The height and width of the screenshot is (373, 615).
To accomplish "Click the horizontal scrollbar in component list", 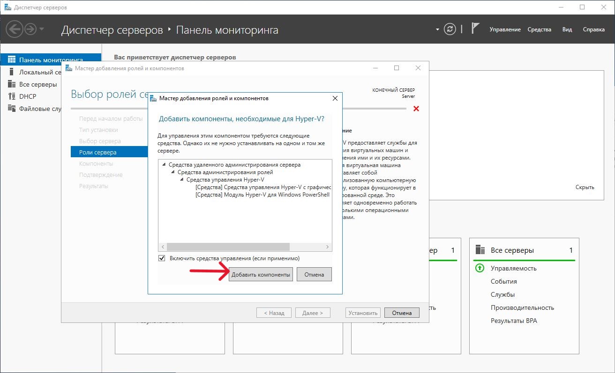I will pyautogui.click(x=228, y=247).
